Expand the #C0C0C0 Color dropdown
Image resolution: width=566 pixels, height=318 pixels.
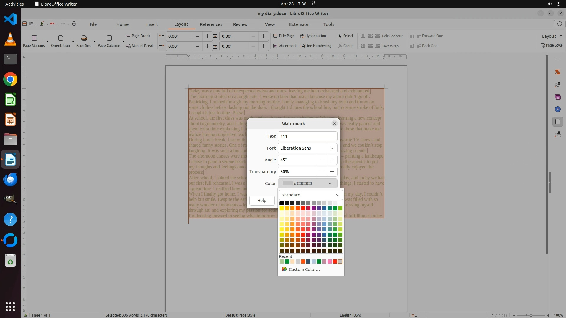tap(330, 183)
